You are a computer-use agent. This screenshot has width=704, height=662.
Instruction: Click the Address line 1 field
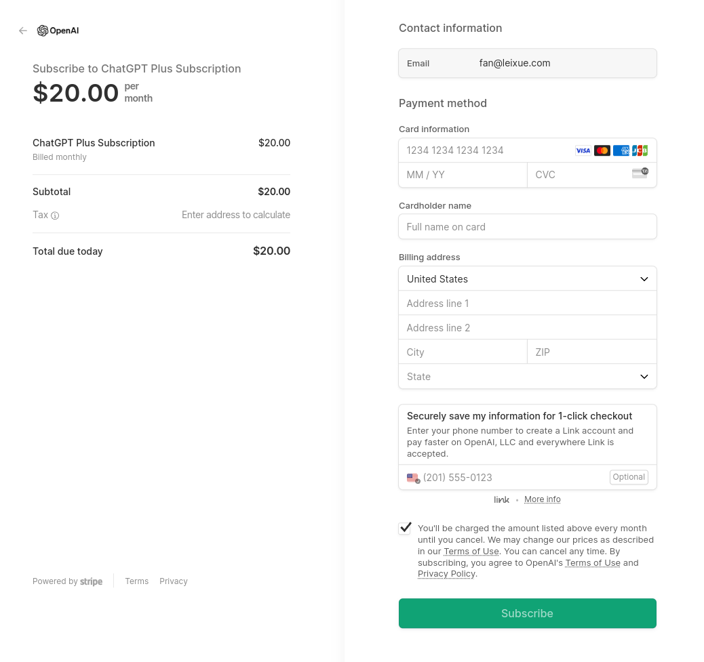coord(528,304)
